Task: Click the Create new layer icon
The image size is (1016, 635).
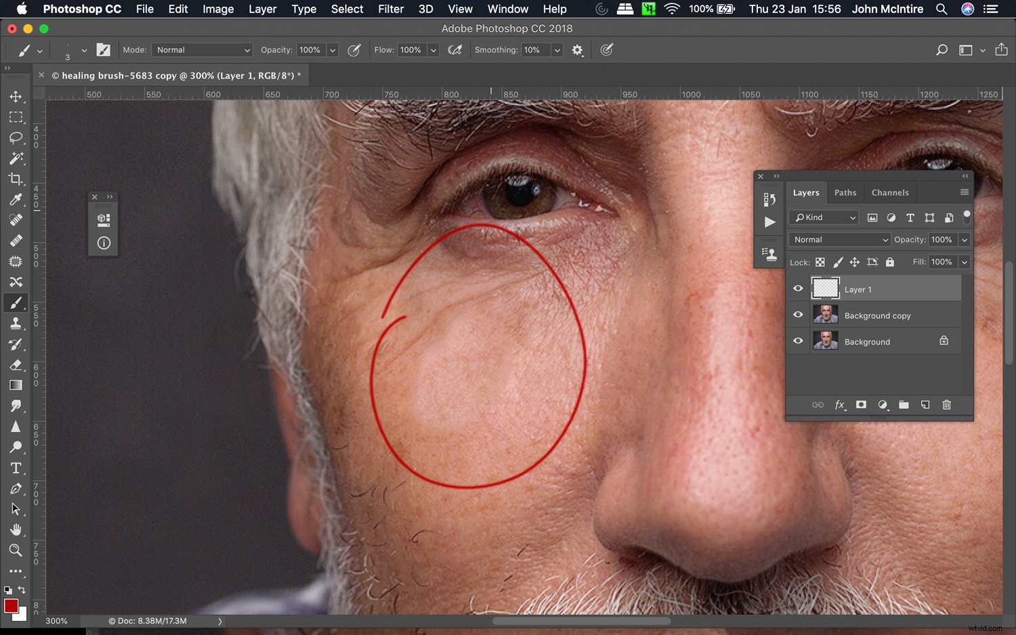Action: click(x=925, y=405)
